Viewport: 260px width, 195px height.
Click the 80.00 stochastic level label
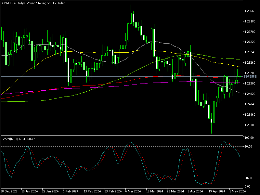249,147
